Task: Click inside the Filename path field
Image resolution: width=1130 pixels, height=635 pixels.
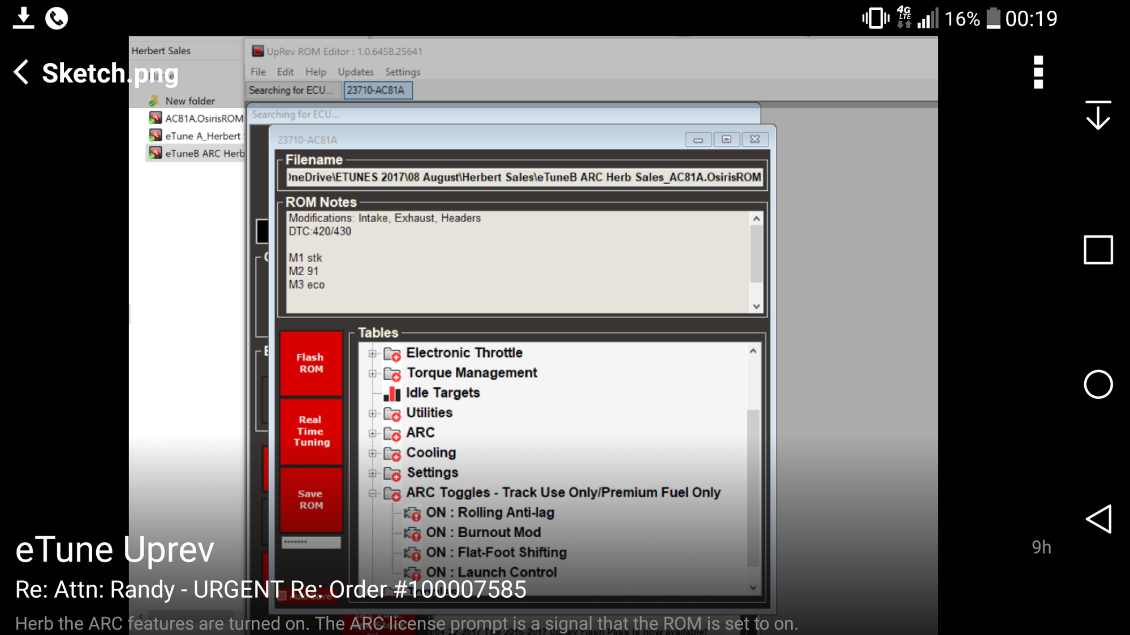Action: point(524,177)
